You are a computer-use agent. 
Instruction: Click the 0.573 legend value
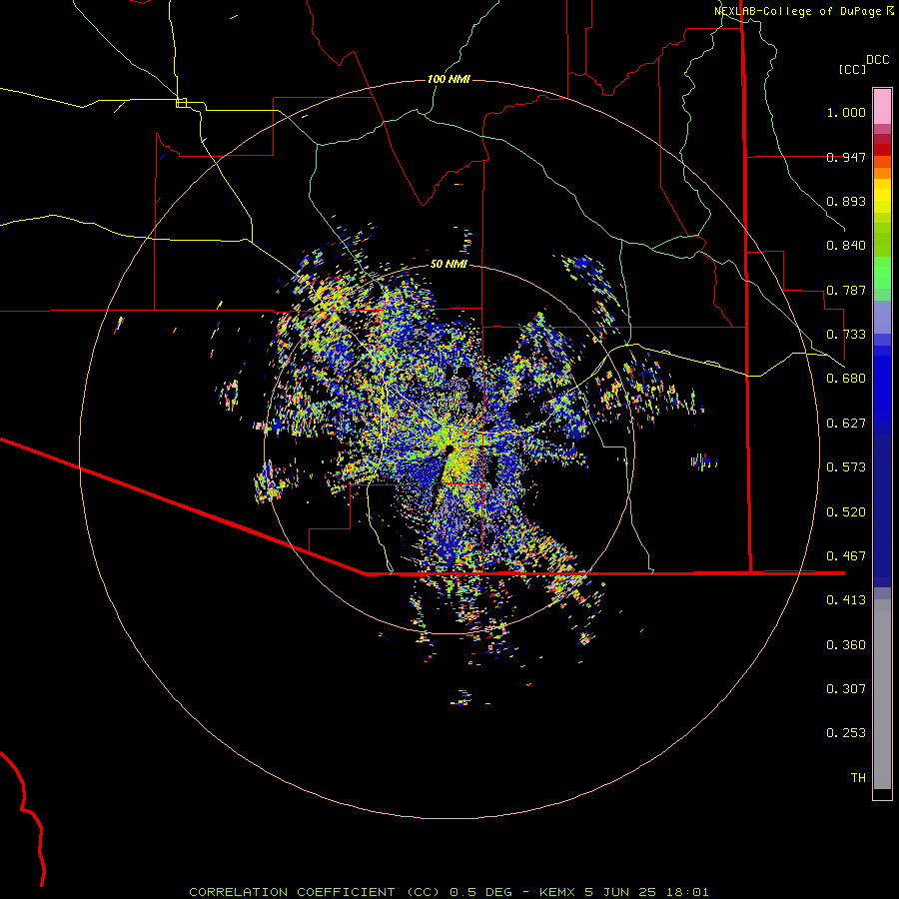point(846,467)
